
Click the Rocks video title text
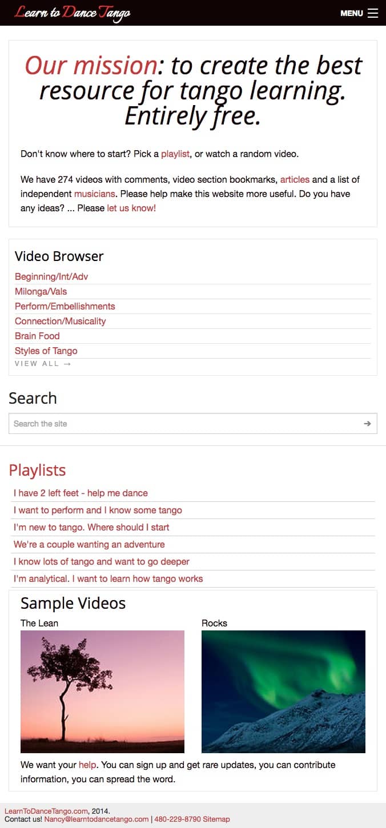(x=214, y=623)
